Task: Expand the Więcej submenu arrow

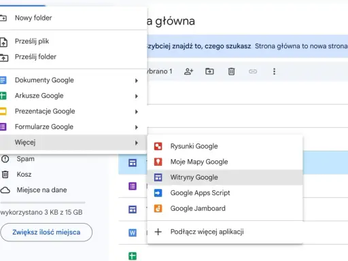Action: point(137,143)
